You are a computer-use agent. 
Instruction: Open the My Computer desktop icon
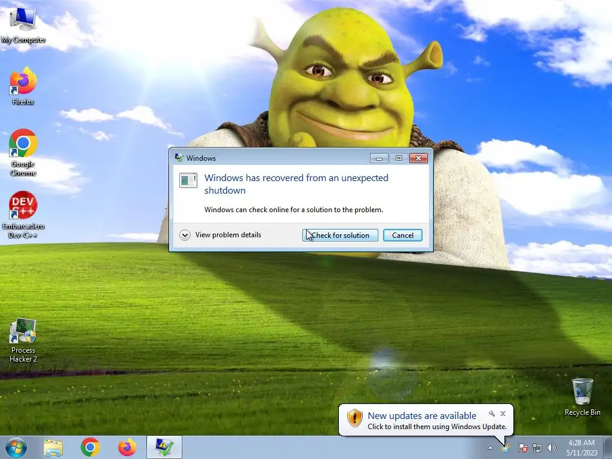coord(23,25)
